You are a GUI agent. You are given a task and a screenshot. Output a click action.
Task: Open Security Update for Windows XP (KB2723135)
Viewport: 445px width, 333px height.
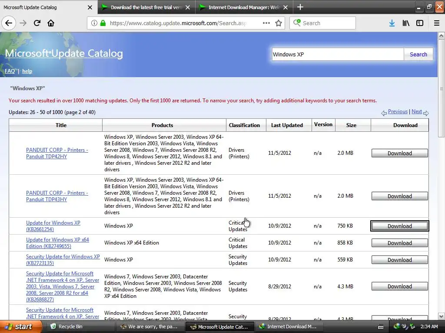click(x=63, y=260)
